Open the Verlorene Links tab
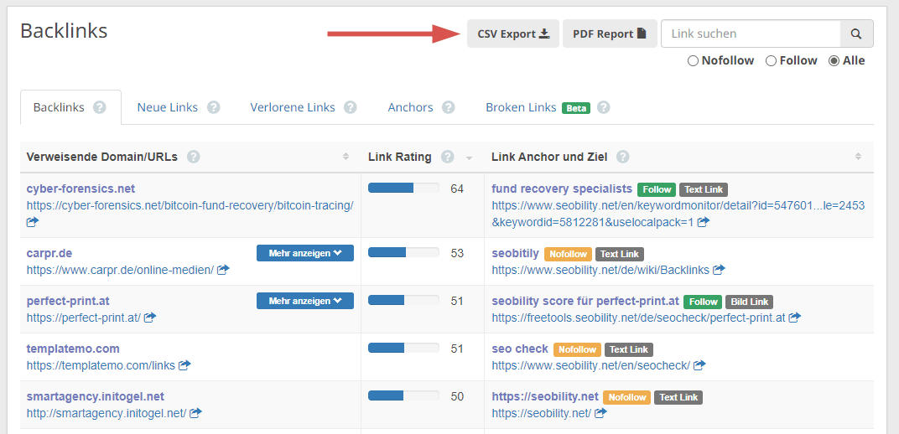 point(293,107)
